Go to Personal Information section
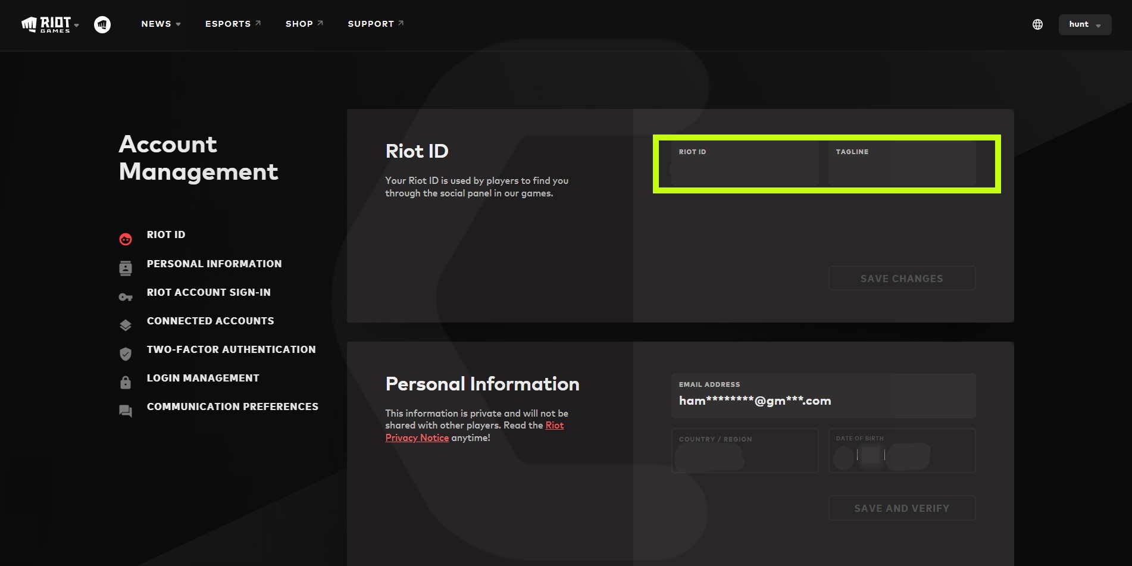 click(214, 264)
